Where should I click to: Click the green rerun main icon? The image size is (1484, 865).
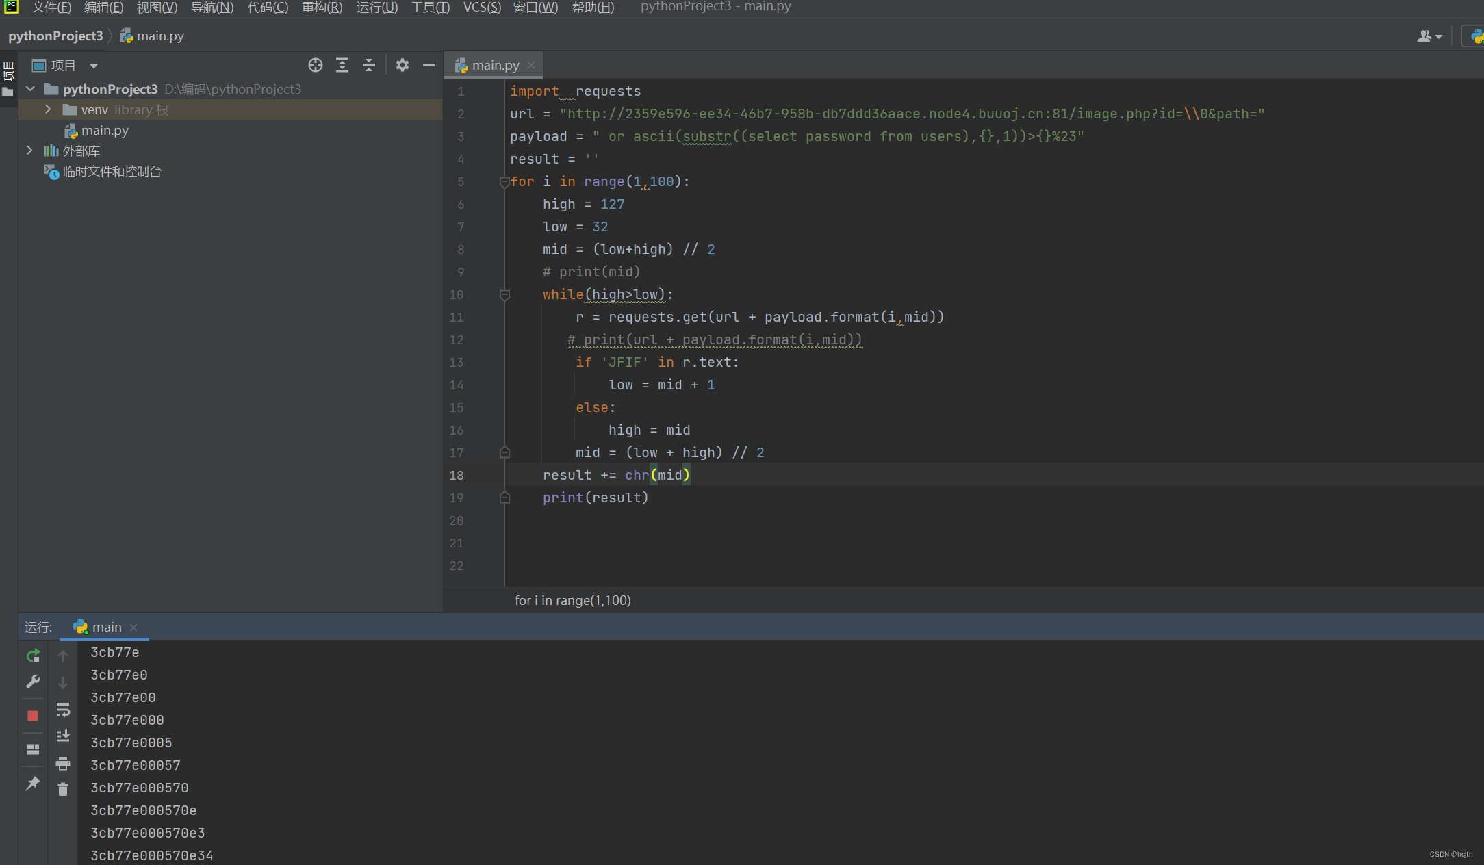coord(33,656)
